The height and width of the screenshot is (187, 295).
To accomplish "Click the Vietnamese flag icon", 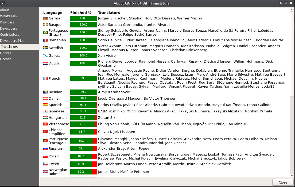I will tap(45, 124).
